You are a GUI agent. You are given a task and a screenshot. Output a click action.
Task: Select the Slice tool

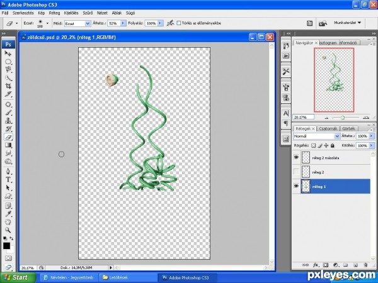(8, 94)
